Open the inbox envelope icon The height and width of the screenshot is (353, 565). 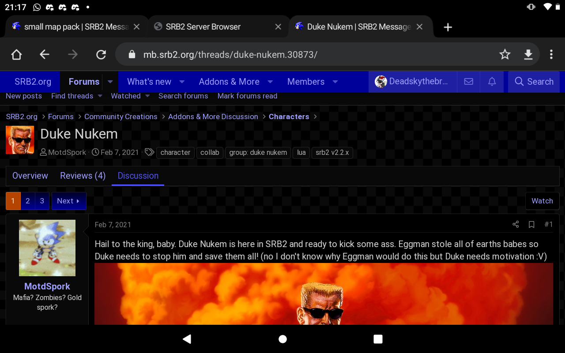point(469,82)
